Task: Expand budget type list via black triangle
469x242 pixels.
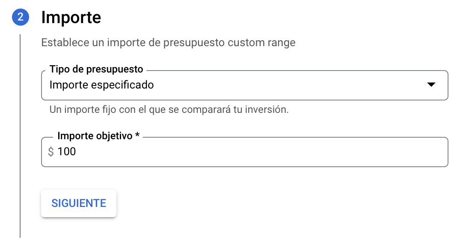Action: point(431,85)
